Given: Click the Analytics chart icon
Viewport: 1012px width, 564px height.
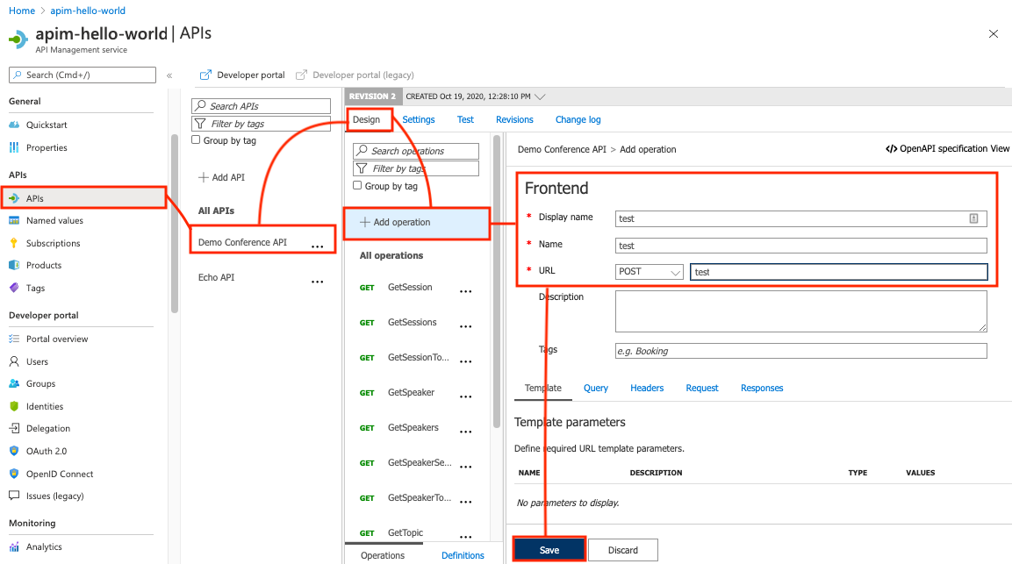Looking at the screenshot, I should 14,547.
